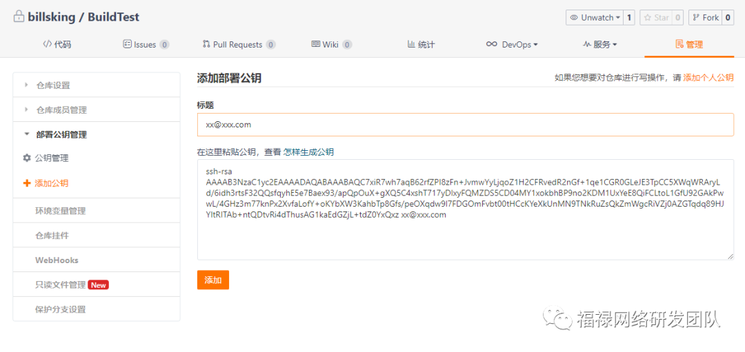Image resolution: width=745 pixels, height=352 pixels.
Task: Click the 添加部署公钥 heading
Action: (x=229, y=78)
